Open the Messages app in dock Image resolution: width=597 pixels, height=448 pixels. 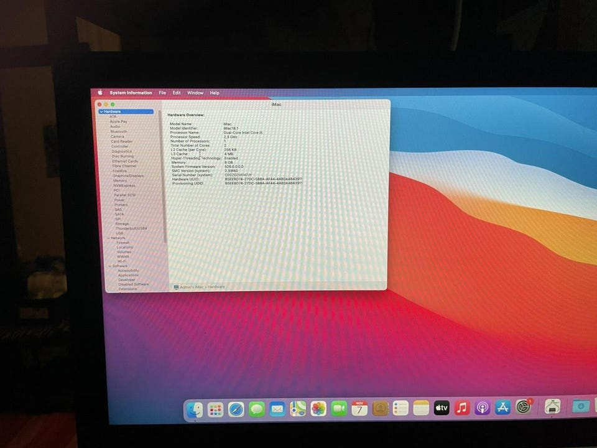tap(256, 409)
